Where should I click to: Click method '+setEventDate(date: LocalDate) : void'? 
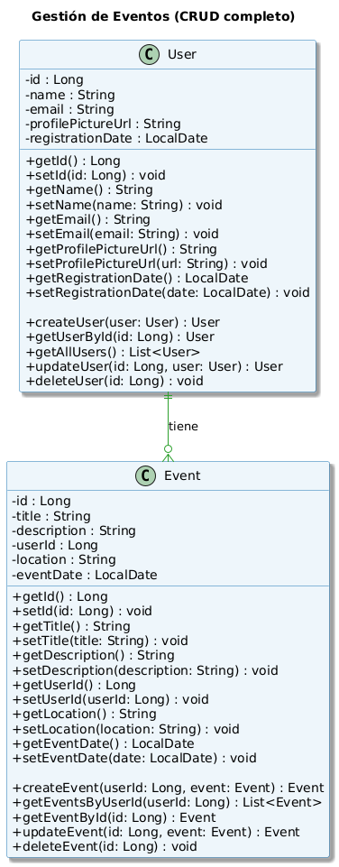[134, 758]
